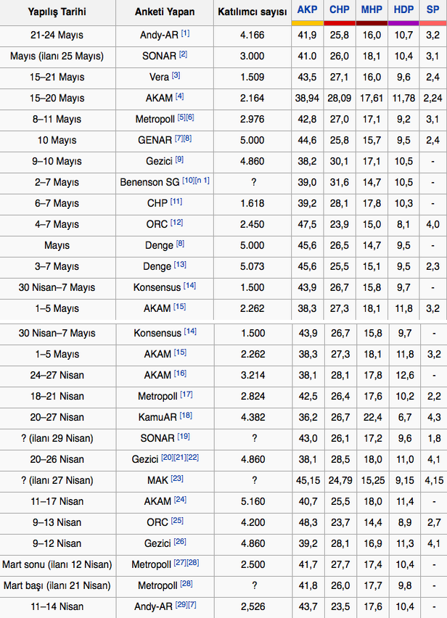This screenshot has height=618, width=447.
Task: Click the Yapılış Tarihi column header
Action: 57,12
